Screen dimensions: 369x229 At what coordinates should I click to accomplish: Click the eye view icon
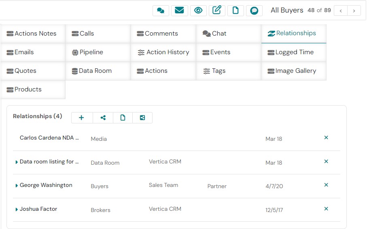tap(198, 11)
